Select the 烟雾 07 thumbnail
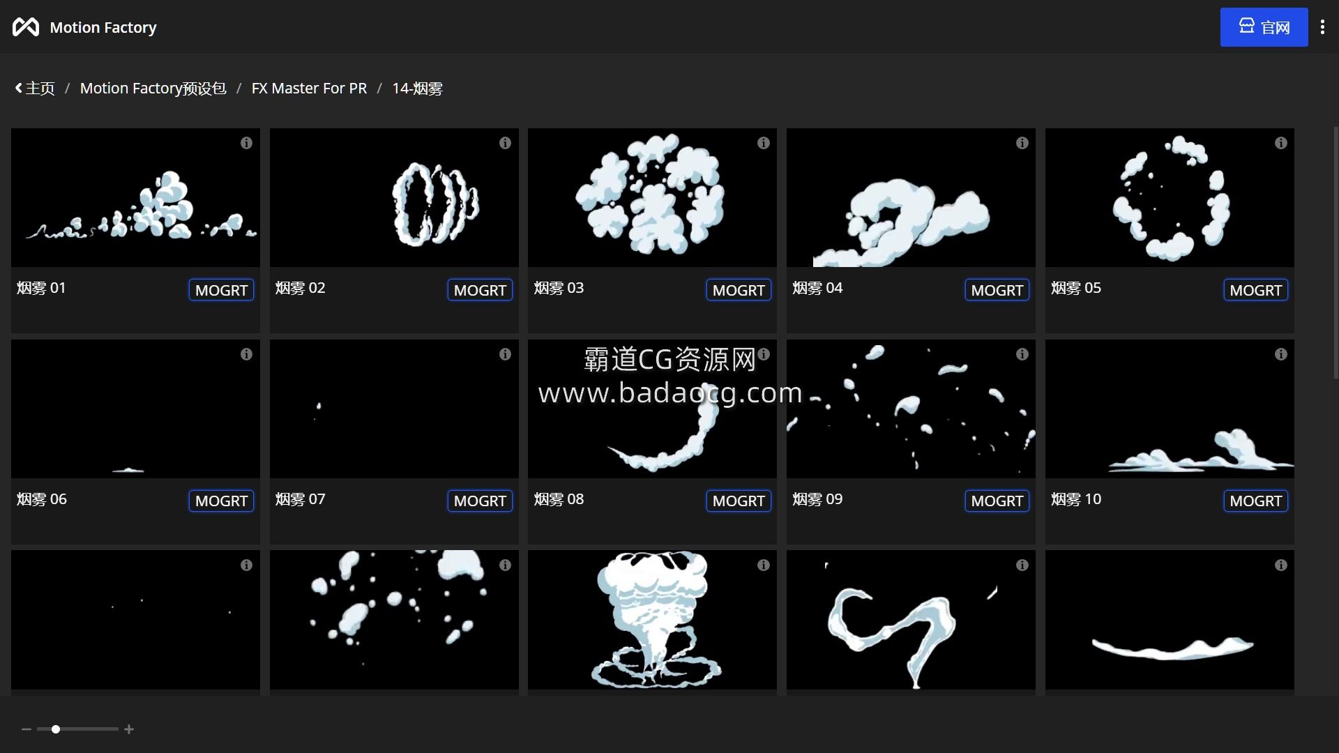The width and height of the screenshot is (1339, 753). (394, 409)
